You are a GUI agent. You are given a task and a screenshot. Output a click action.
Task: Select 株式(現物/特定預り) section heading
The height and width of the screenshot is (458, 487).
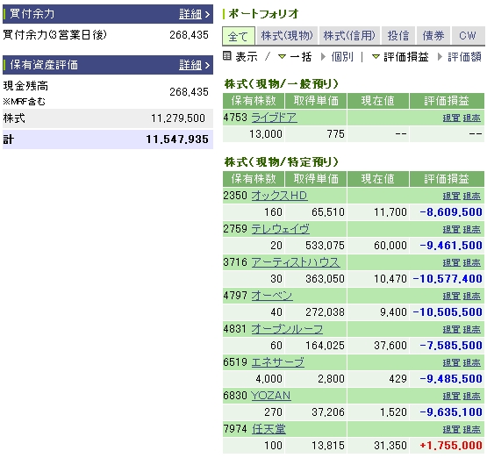click(282, 161)
